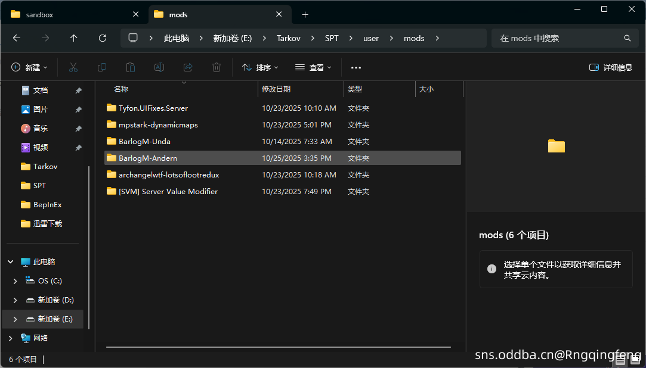The image size is (646, 368).
Task: Click the Rename icon in toolbar
Action: tap(159, 67)
